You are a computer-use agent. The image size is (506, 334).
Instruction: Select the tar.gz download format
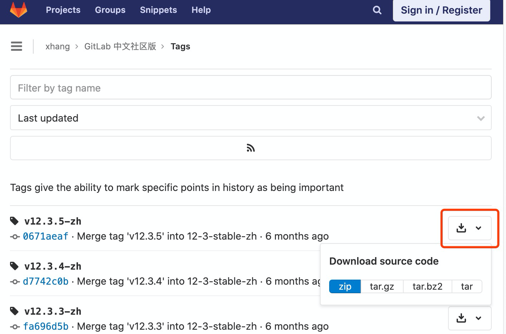pyautogui.click(x=382, y=286)
